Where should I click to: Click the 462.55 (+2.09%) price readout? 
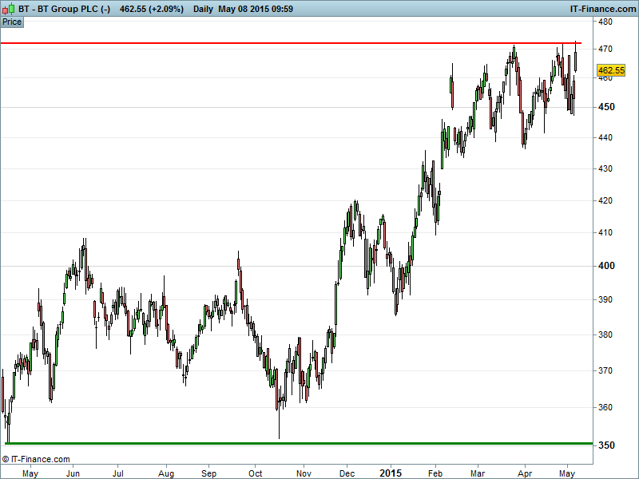coord(151,9)
